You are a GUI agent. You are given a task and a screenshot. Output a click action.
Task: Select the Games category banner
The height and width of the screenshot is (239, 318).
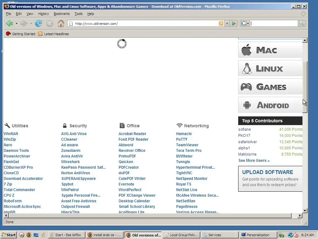(x=270, y=87)
